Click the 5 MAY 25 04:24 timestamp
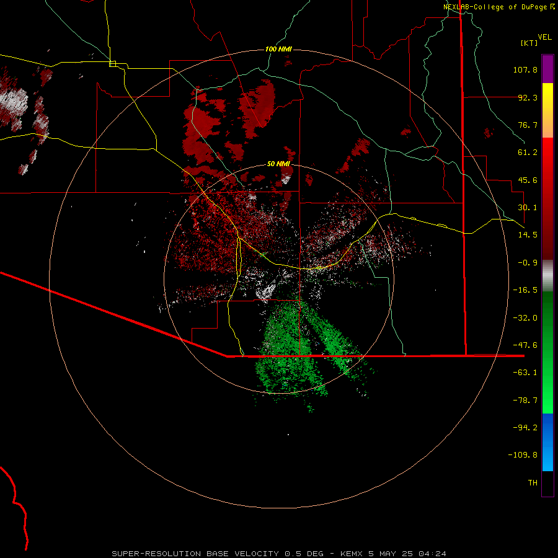Image resolution: width=558 pixels, height=558 pixels. point(407,554)
